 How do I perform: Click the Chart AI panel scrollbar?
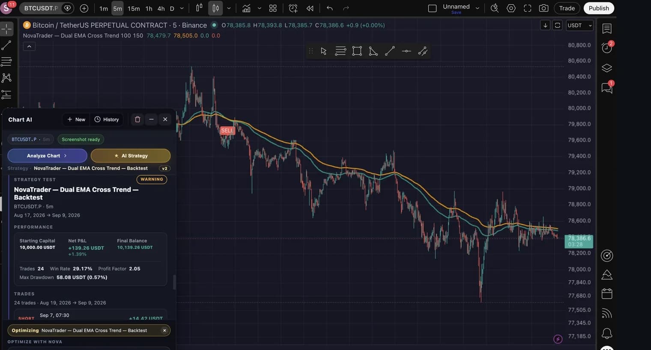(174, 282)
